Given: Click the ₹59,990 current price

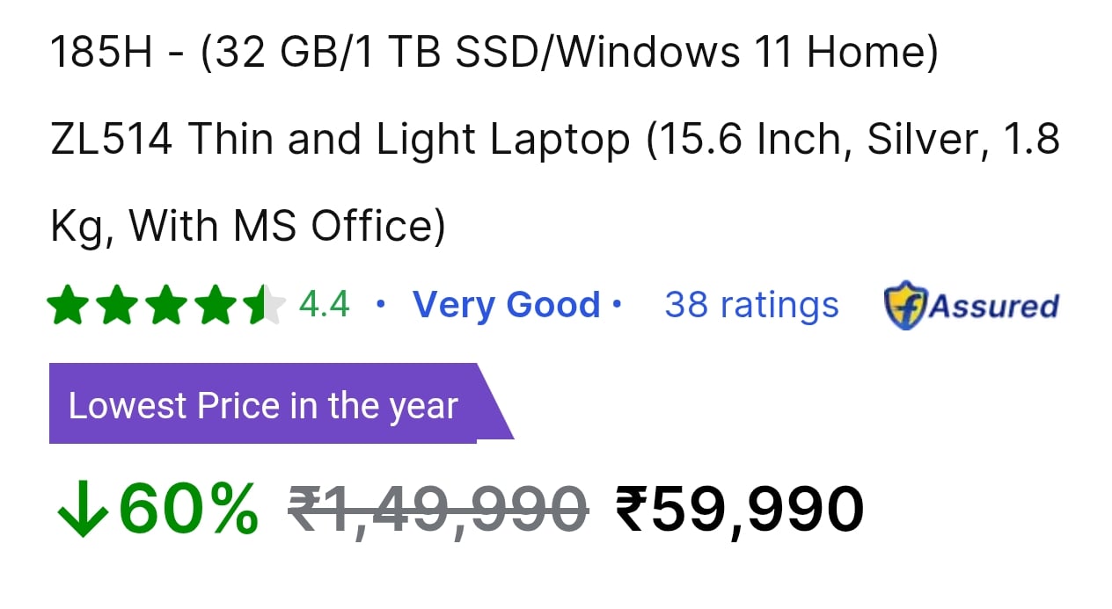Looking at the screenshot, I should [x=740, y=509].
